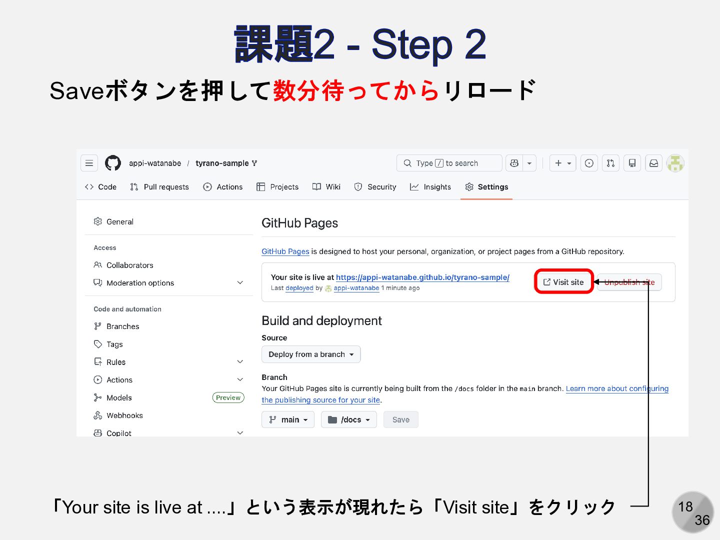This screenshot has height=540, width=720.
Task: Switch to the Security tab
Action: click(x=375, y=187)
